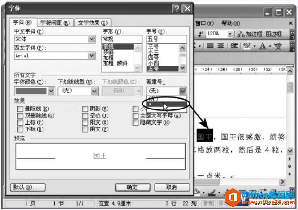Enable the 下标 subscript checkbox
Viewport: 298px width, 210px height.
coord(20,130)
